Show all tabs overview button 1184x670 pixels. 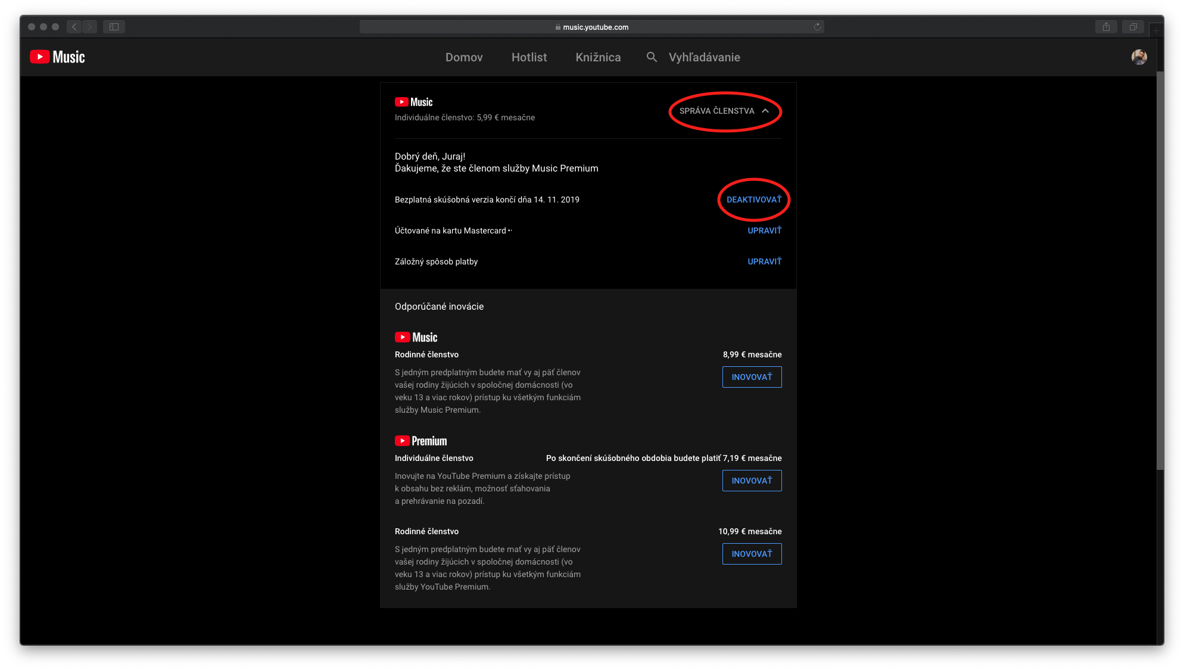tap(1133, 27)
